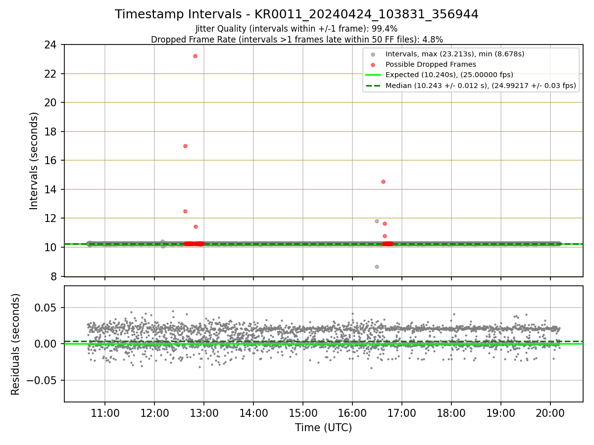Click the "18:00" x-axis tick label
The width and height of the screenshot is (594, 445).
(x=451, y=413)
